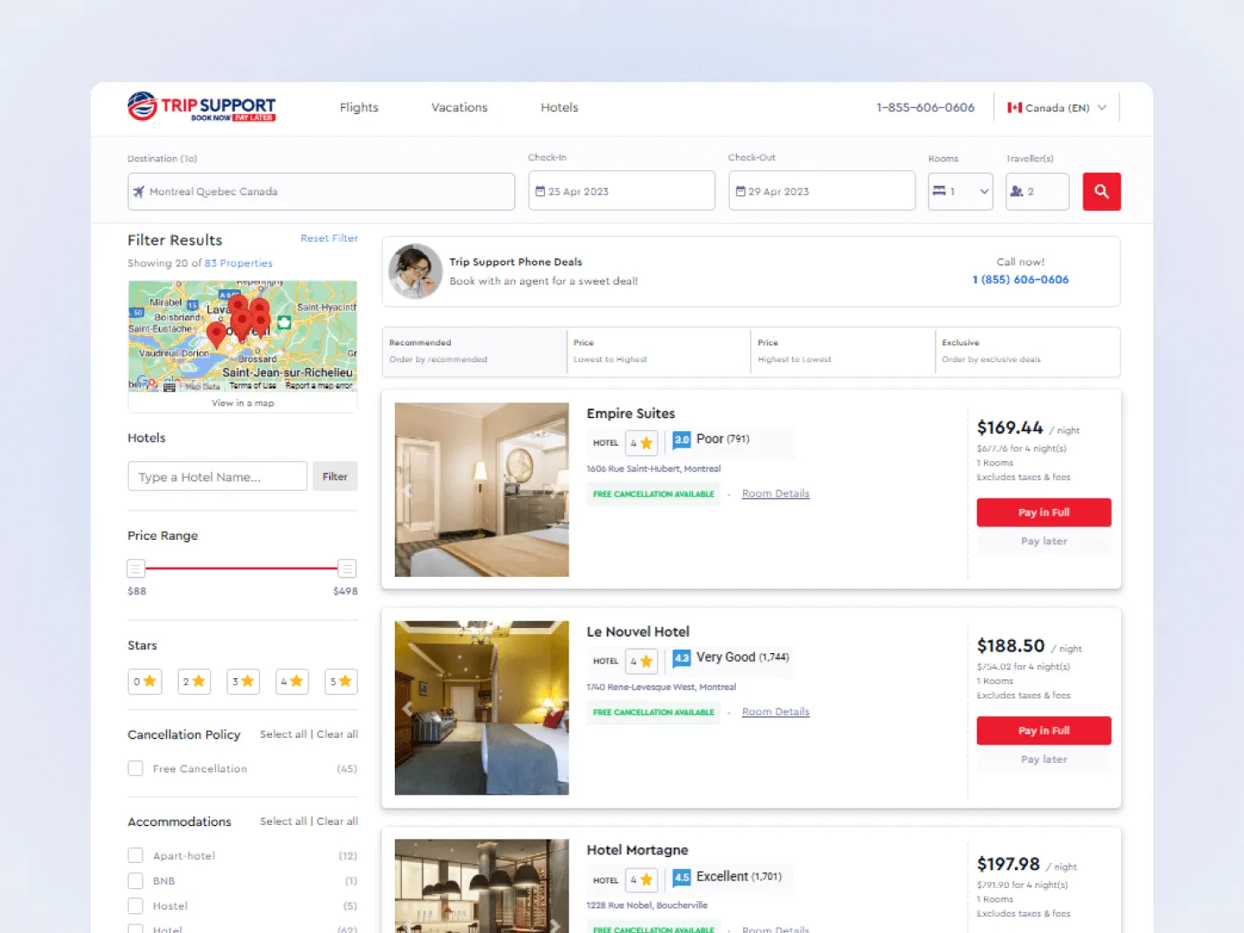Viewport: 1244px width, 933px height.
Task: Open Room Details for Empire Suites
Action: (x=775, y=493)
